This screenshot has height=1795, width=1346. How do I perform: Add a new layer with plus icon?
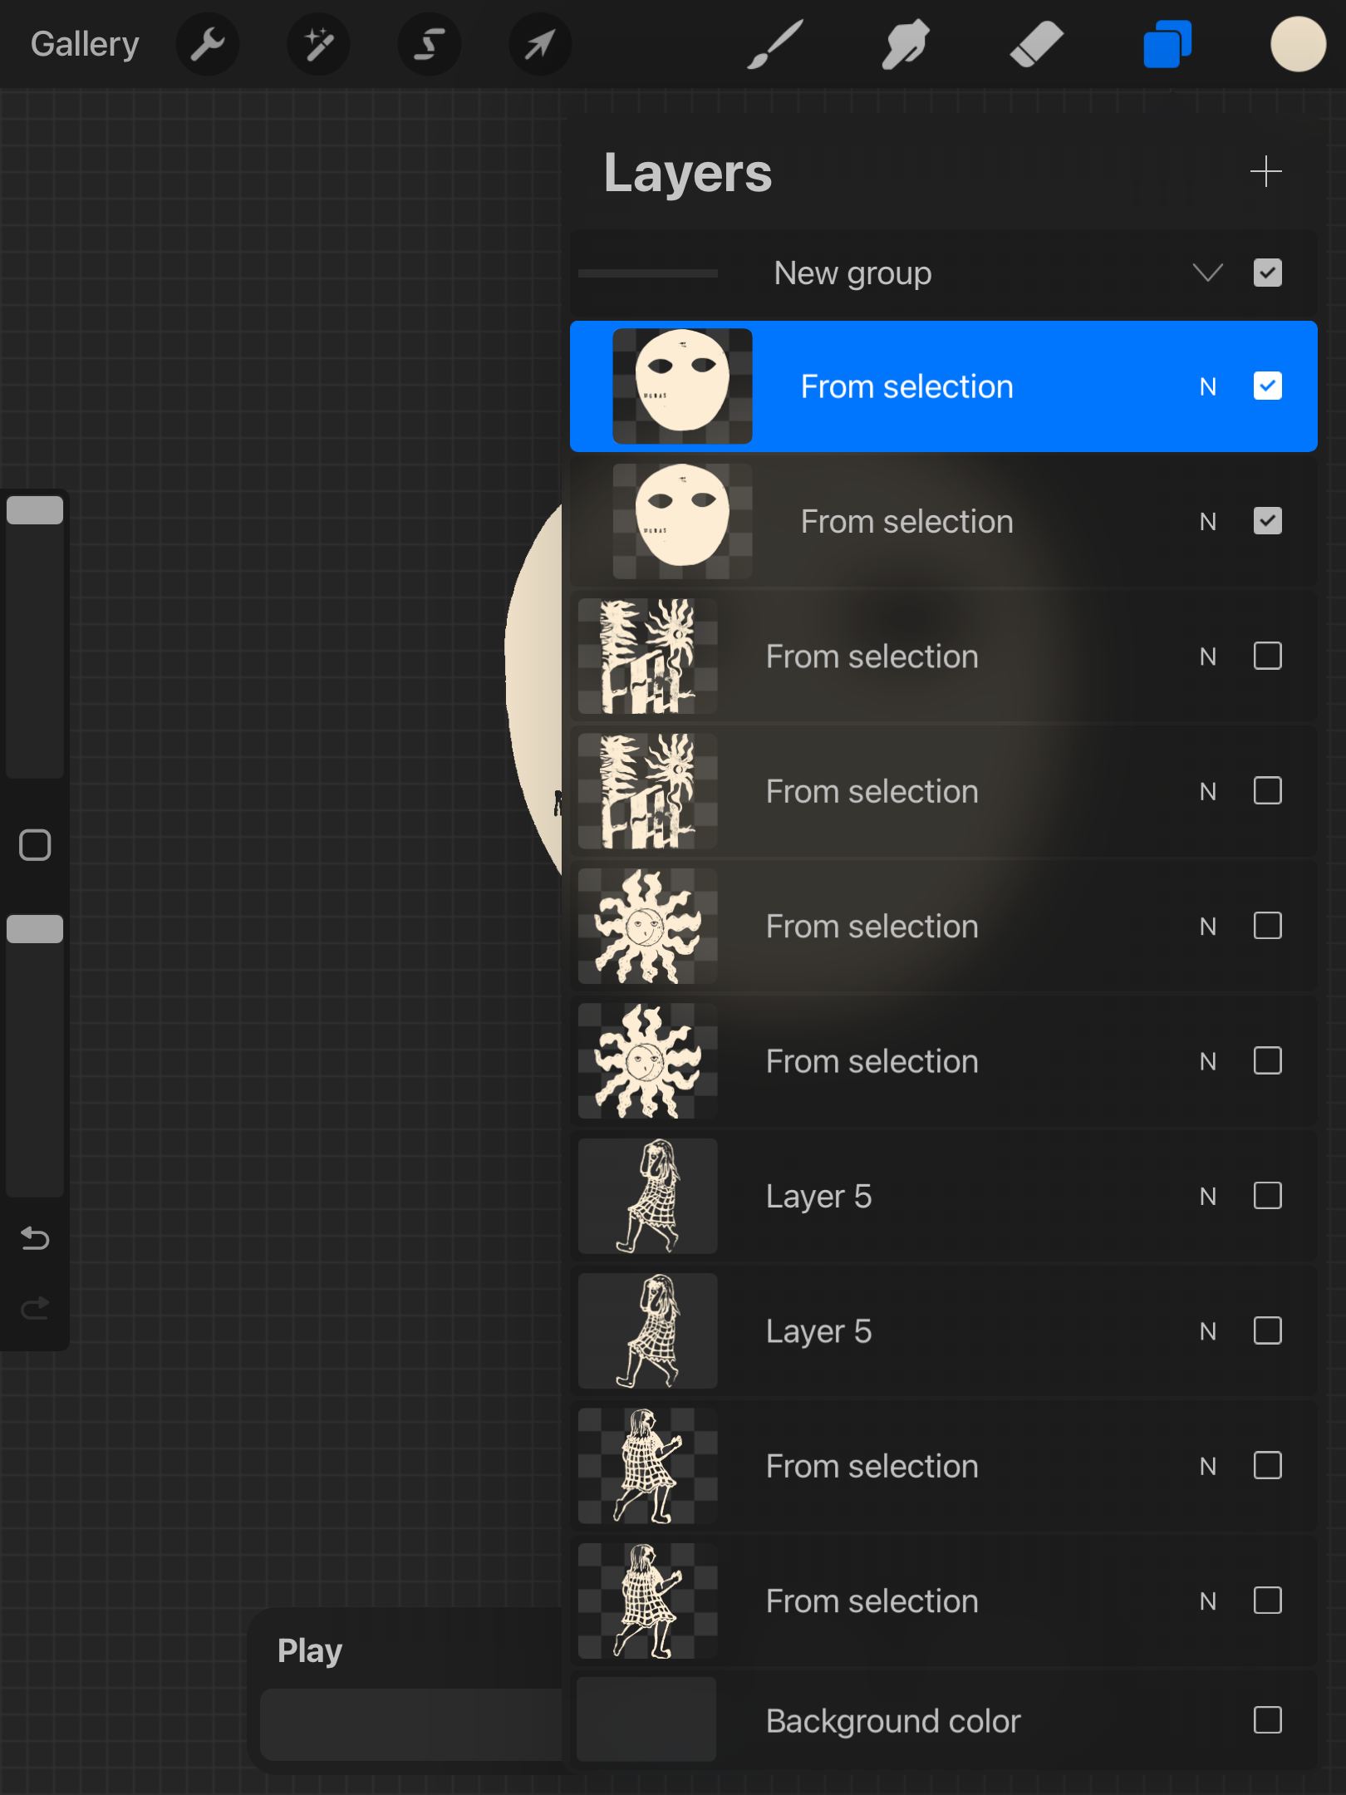click(x=1265, y=172)
